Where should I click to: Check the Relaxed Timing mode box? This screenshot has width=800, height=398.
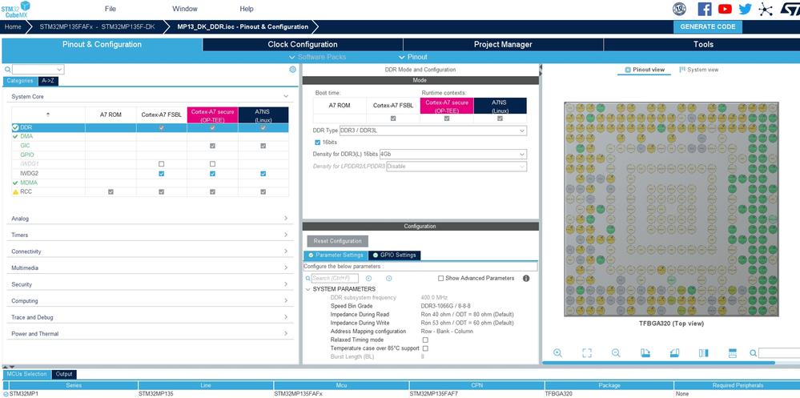click(425, 340)
